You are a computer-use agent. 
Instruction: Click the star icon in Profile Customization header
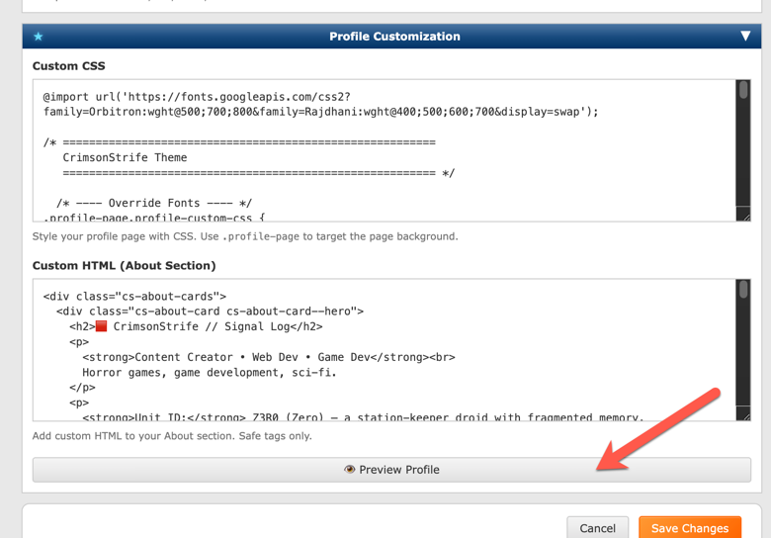(39, 37)
